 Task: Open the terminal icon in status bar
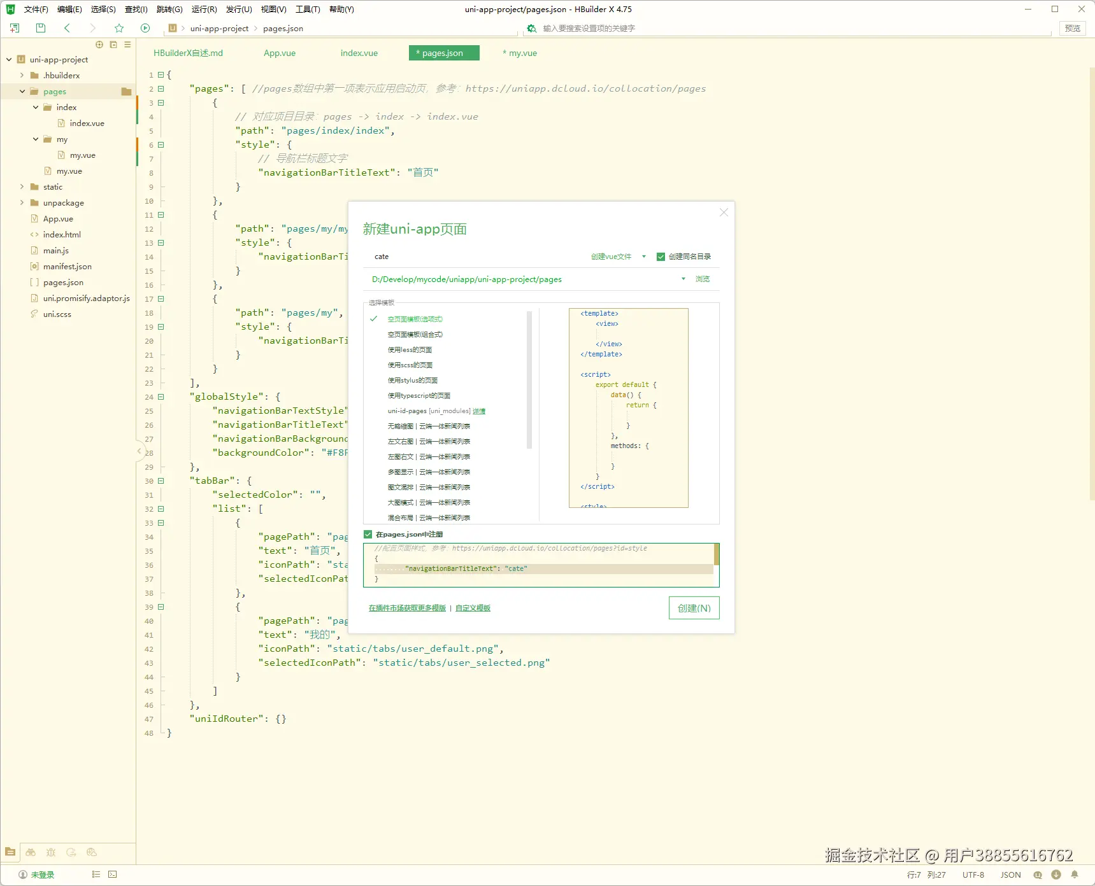[113, 875]
